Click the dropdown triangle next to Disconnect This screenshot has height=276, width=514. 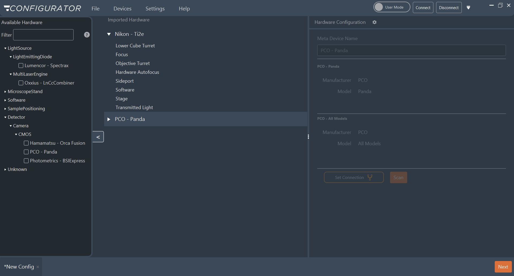click(x=468, y=8)
